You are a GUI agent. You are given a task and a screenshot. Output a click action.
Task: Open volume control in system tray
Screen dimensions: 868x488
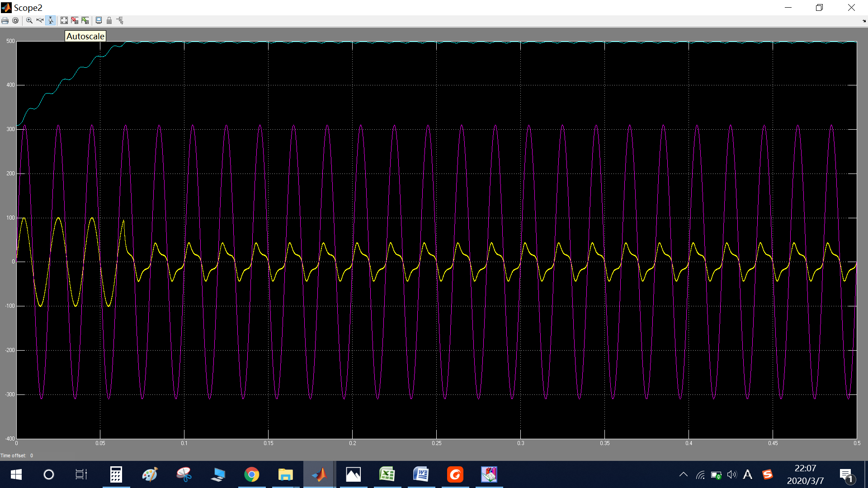coord(731,474)
